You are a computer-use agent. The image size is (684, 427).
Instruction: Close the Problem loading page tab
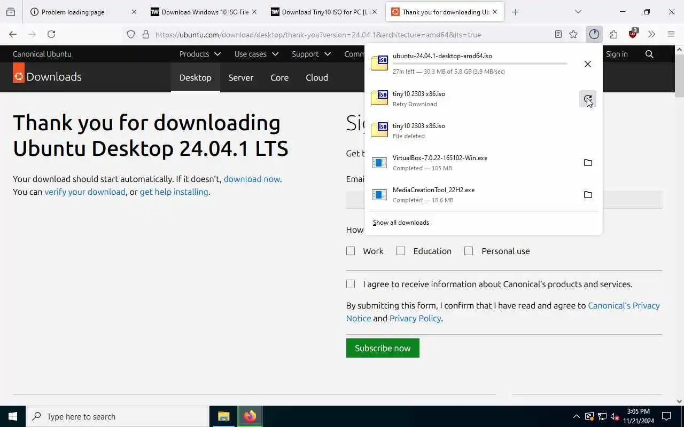coord(134,12)
